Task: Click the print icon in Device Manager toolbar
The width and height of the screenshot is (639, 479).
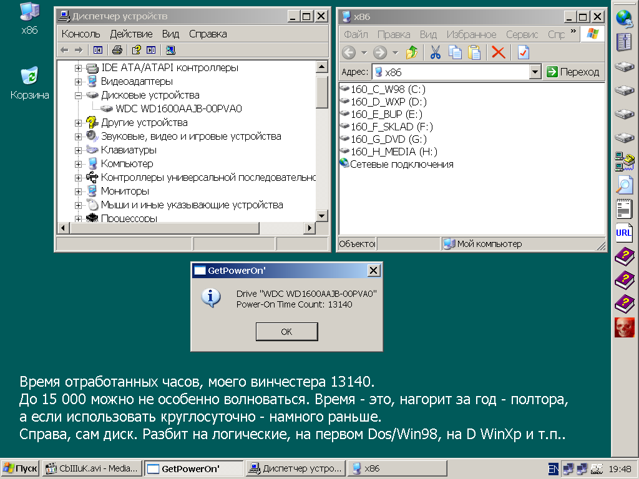Action: (117, 50)
